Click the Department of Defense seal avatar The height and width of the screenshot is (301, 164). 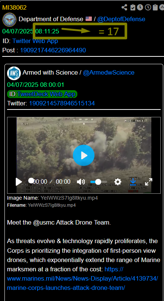(9, 19)
